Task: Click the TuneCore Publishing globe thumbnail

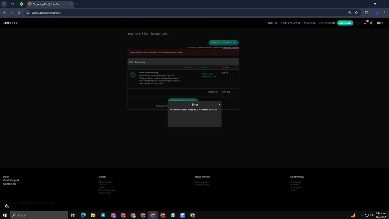Action: coord(133,75)
